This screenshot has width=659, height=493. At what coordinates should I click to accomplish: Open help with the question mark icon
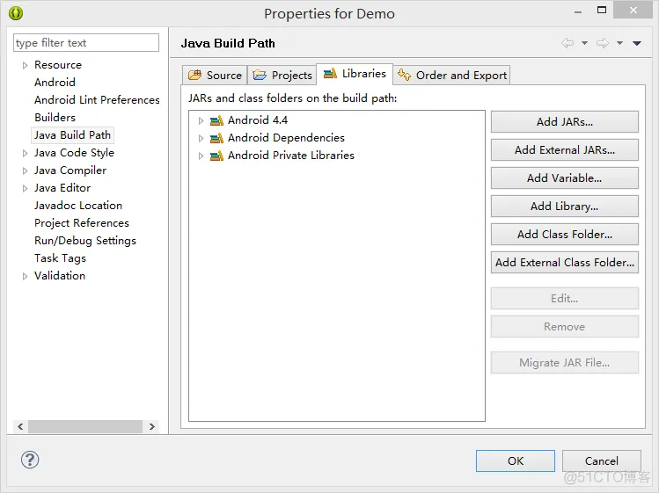[30, 460]
